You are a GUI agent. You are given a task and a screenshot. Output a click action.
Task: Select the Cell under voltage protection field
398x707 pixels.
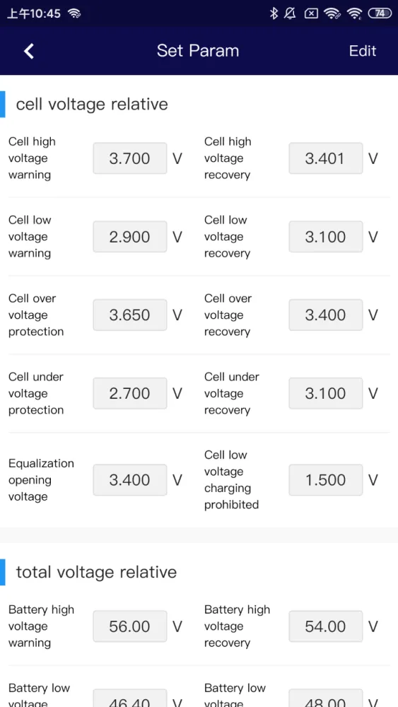point(130,393)
